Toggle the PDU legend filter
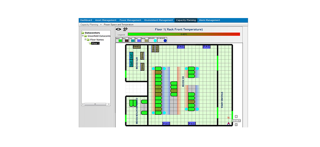Viewport: 320px width, 147px height. pyautogui.click(x=126, y=40)
